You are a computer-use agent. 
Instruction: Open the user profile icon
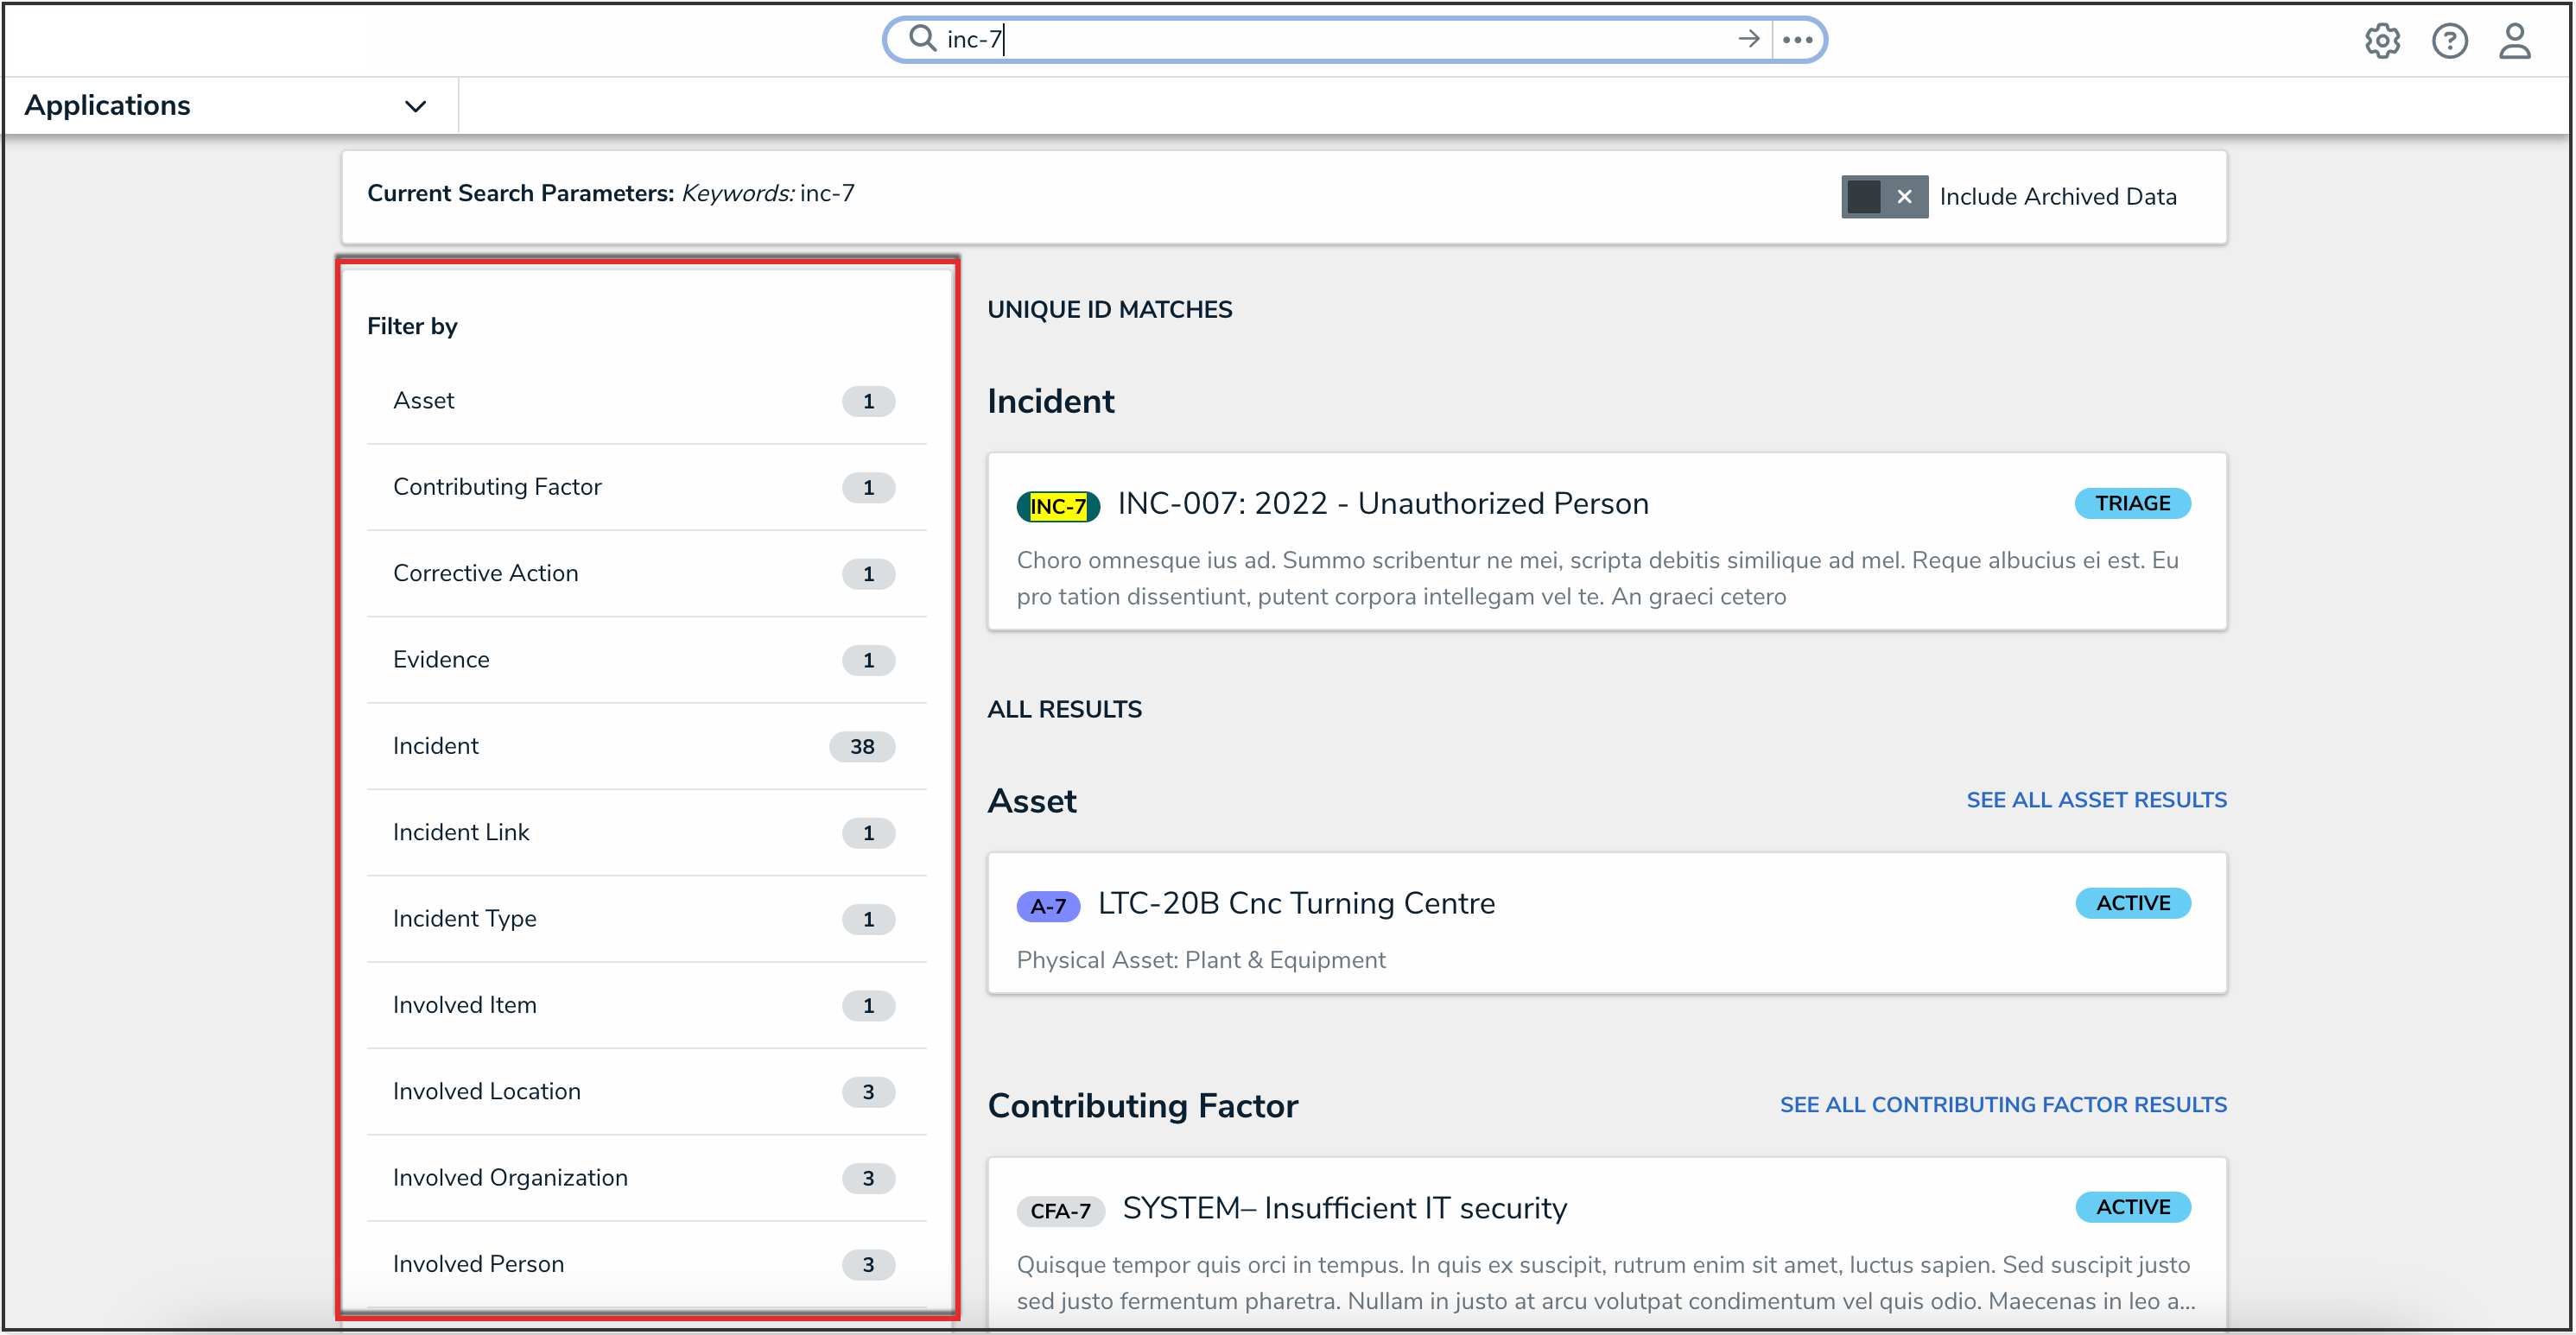[x=2515, y=41]
